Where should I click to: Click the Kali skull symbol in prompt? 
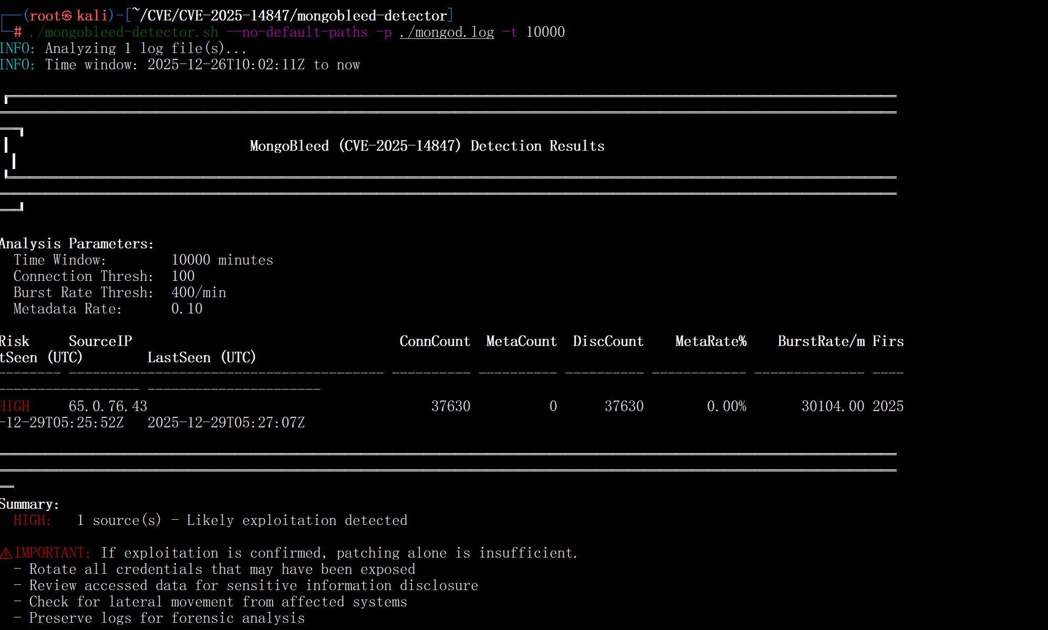point(67,16)
